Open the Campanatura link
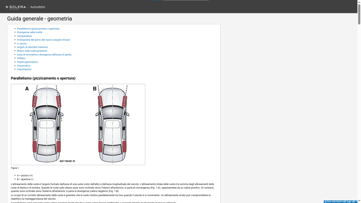 24,36
